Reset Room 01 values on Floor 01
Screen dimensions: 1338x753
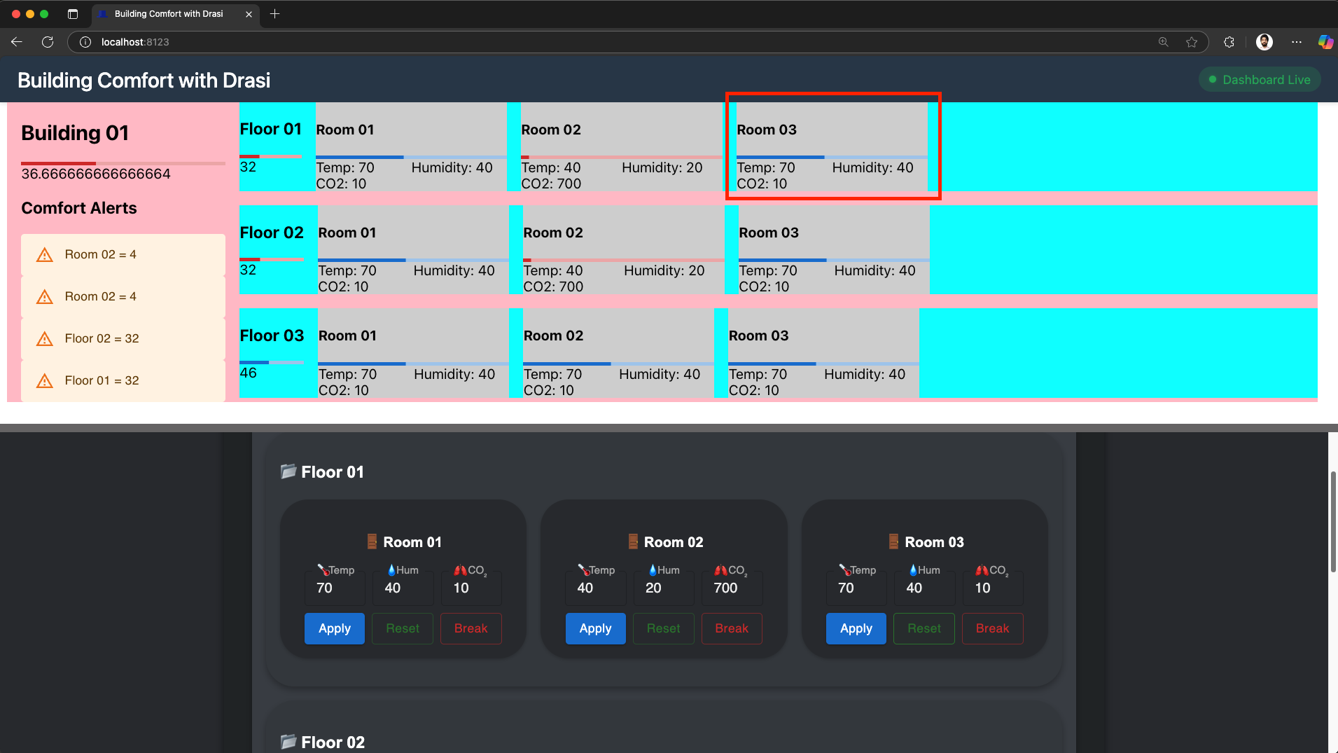click(x=402, y=628)
